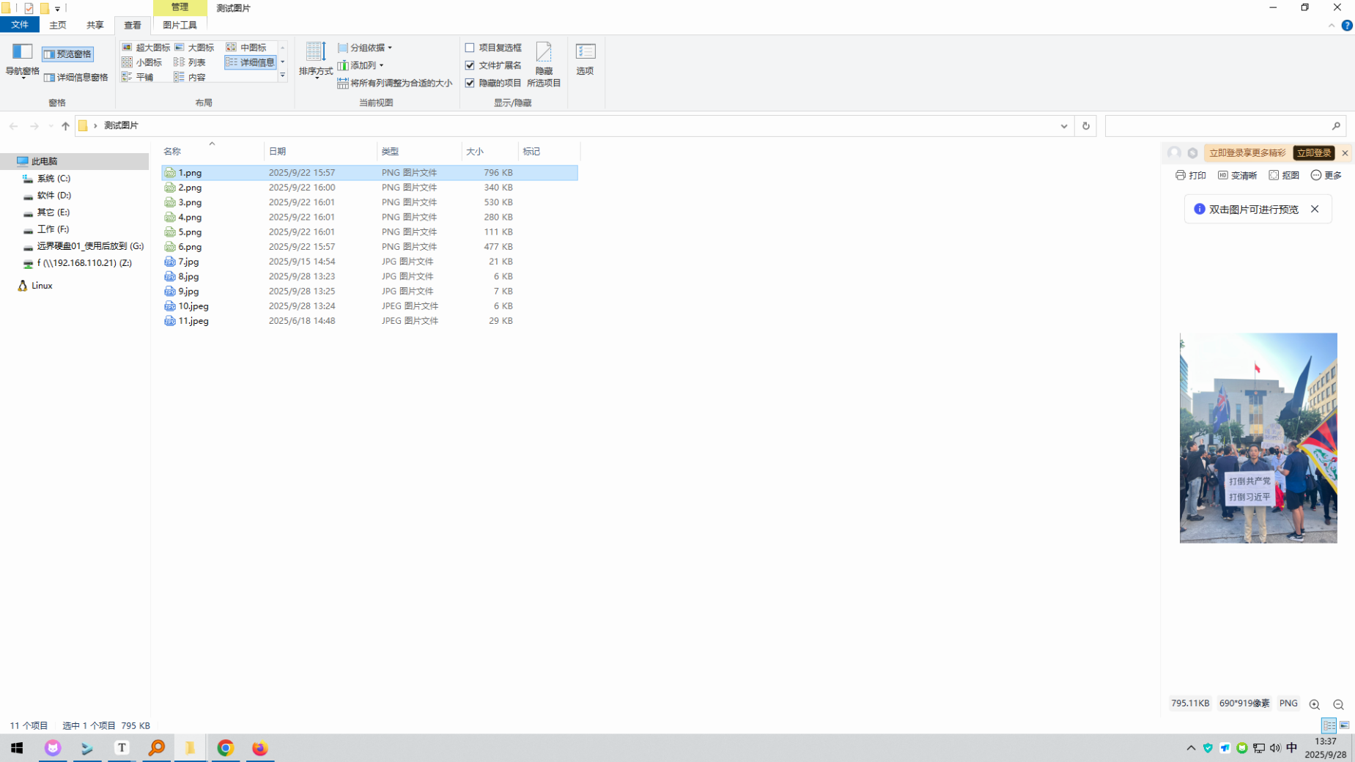Image resolution: width=1355 pixels, height=762 pixels.
Task: Uncheck the hidden items checkbox
Action: tap(470, 83)
